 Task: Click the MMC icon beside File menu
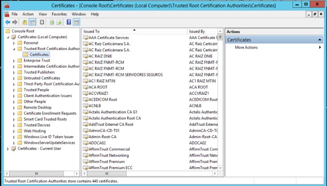click(x=7, y=14)
